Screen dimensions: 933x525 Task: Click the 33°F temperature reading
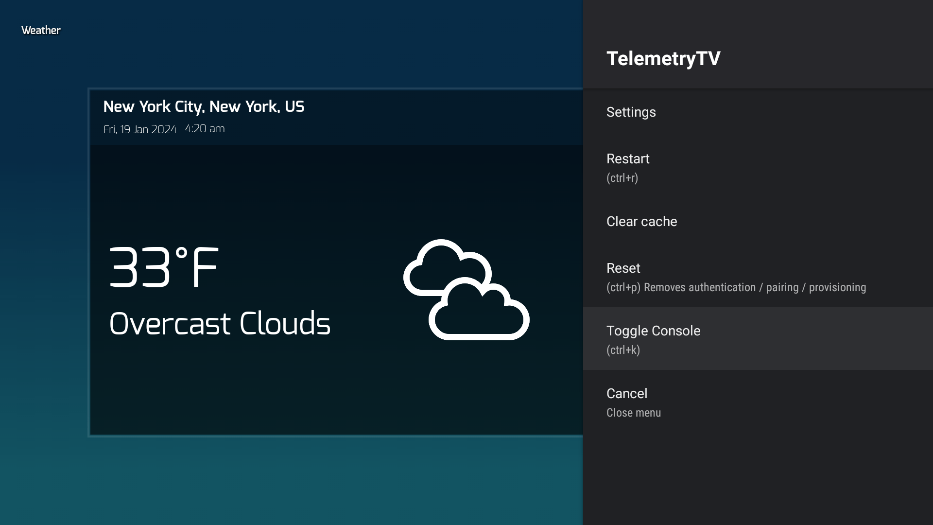164,268
